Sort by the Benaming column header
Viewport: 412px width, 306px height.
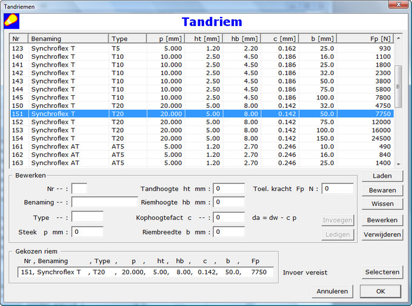click(68, 39)
